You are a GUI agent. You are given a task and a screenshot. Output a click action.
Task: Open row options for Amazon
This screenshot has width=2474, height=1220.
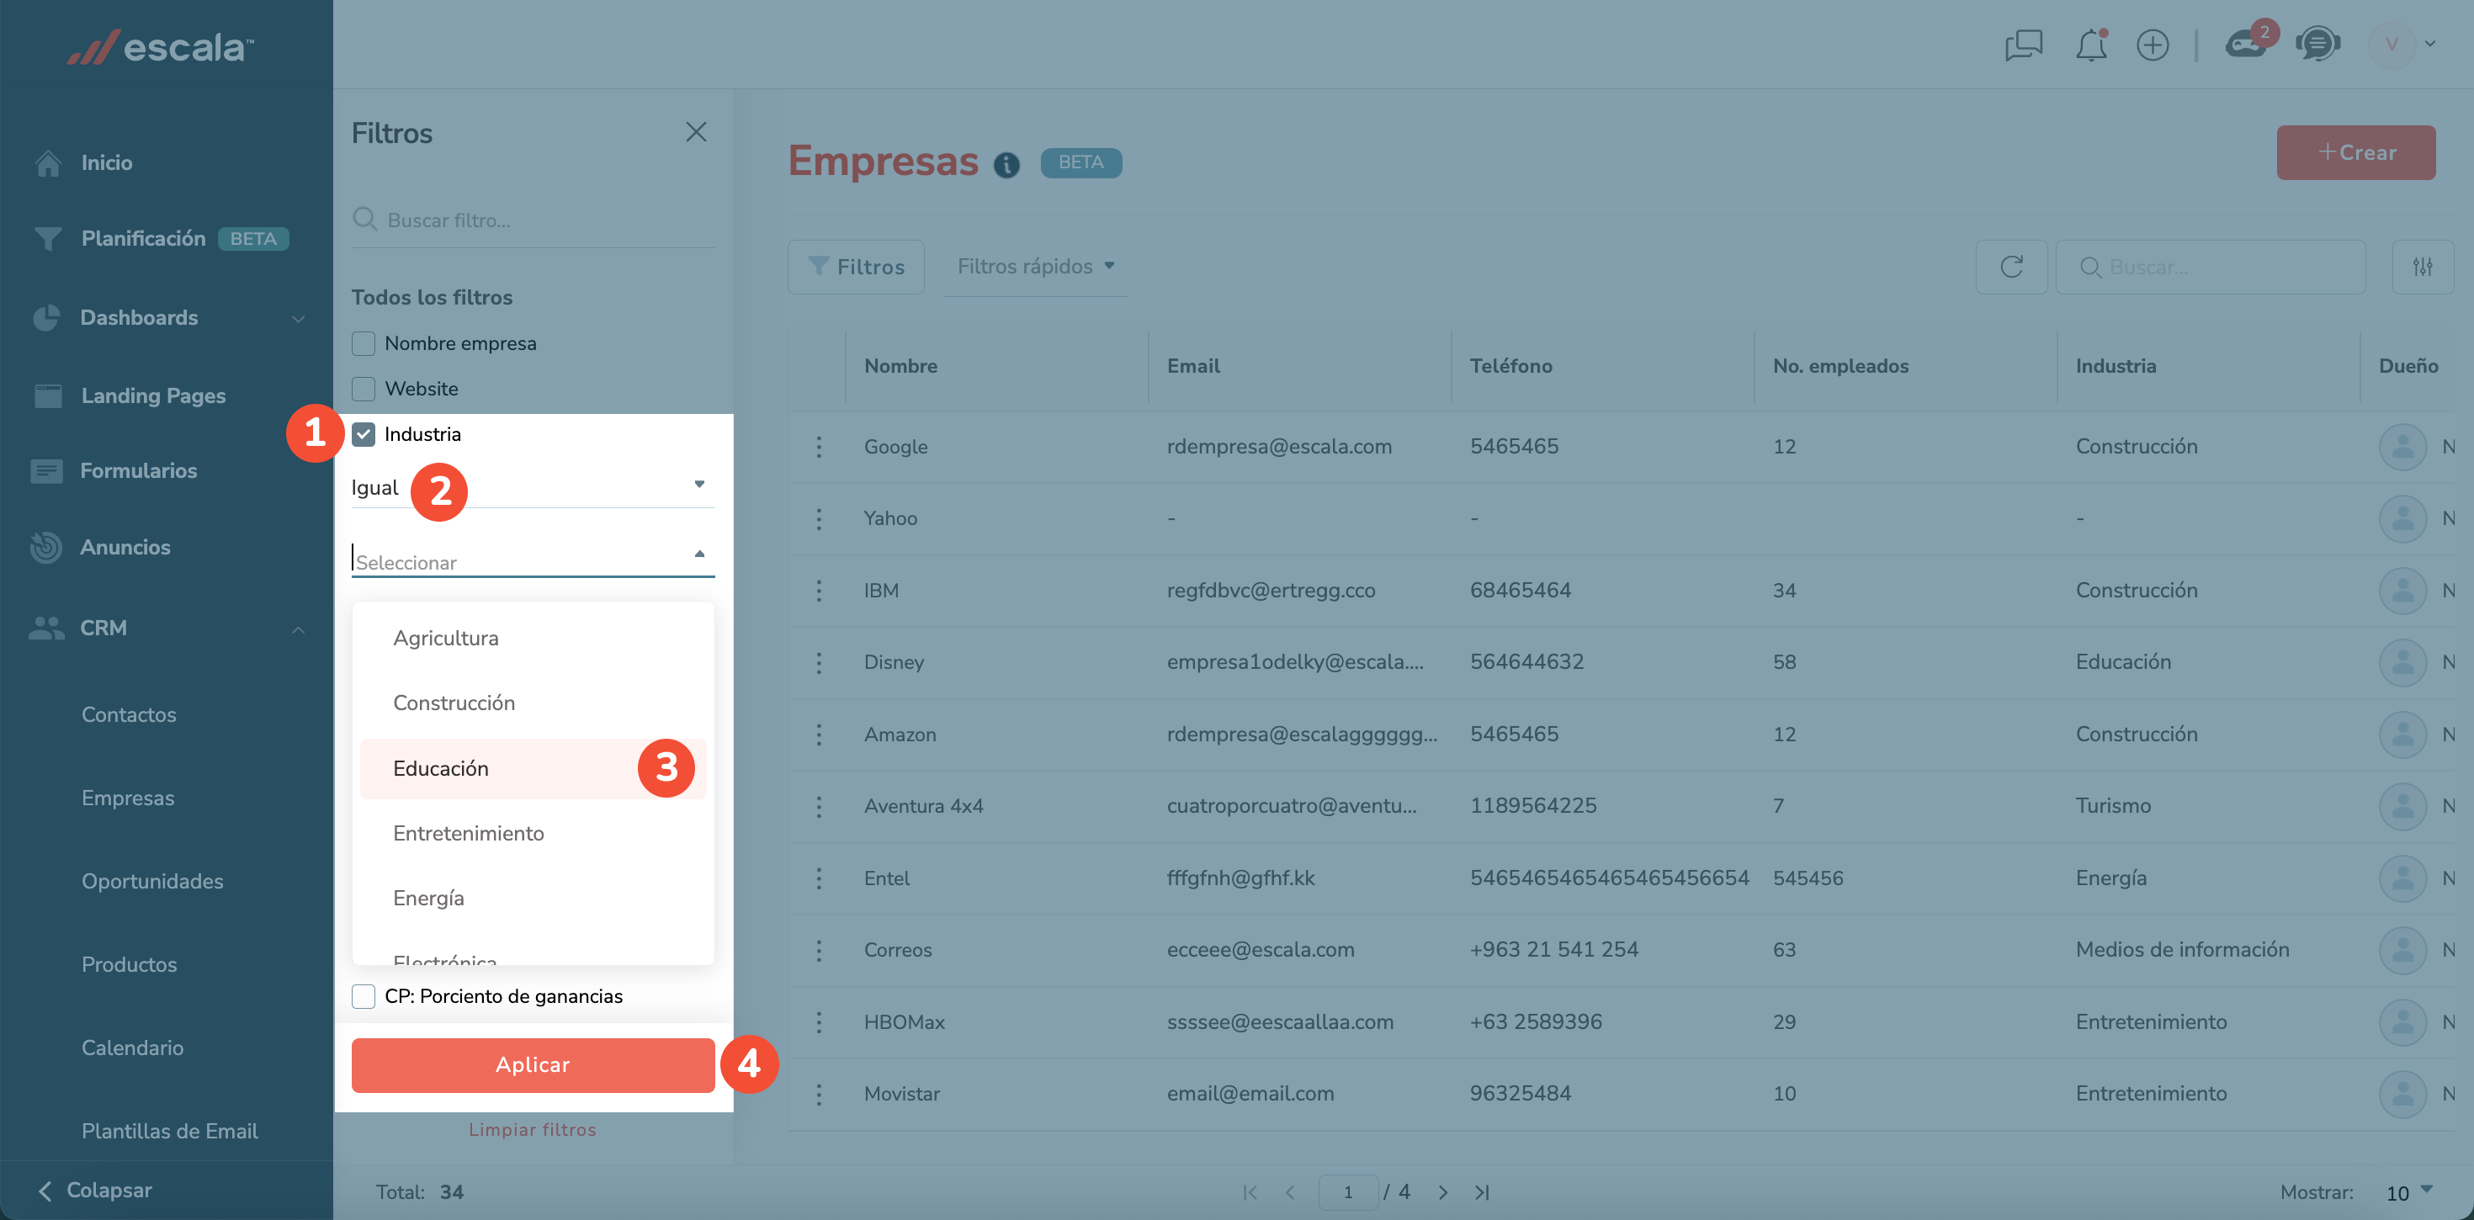(818, 734)
